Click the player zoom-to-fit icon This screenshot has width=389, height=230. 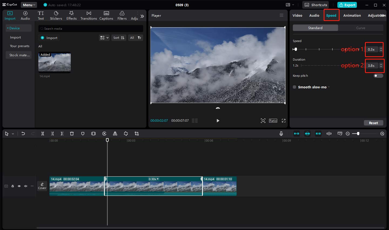[263, 121]
